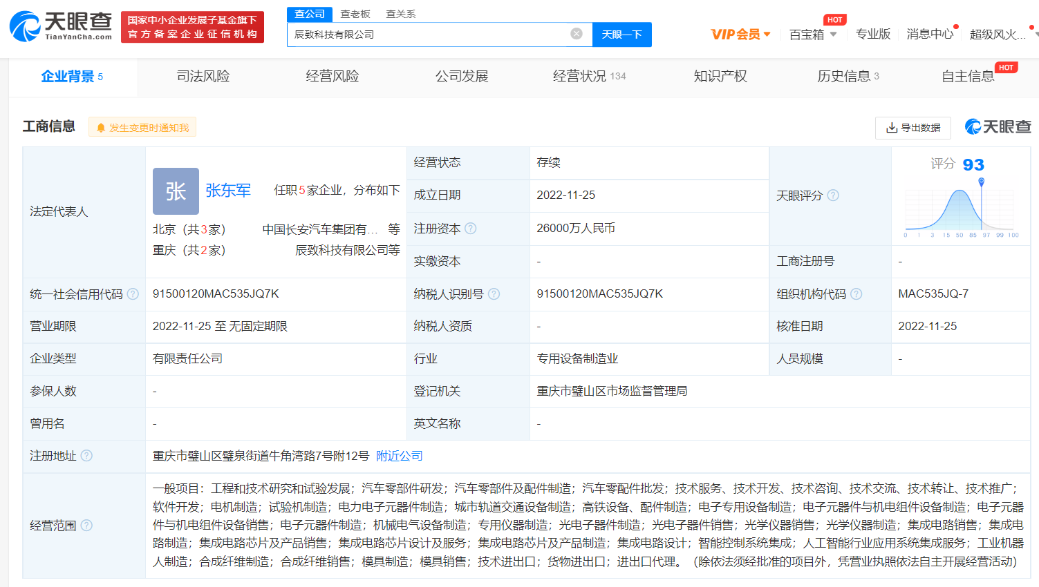Open the 附近公司 link
This screenshot has height=587, width=1039.
[399, 456]
